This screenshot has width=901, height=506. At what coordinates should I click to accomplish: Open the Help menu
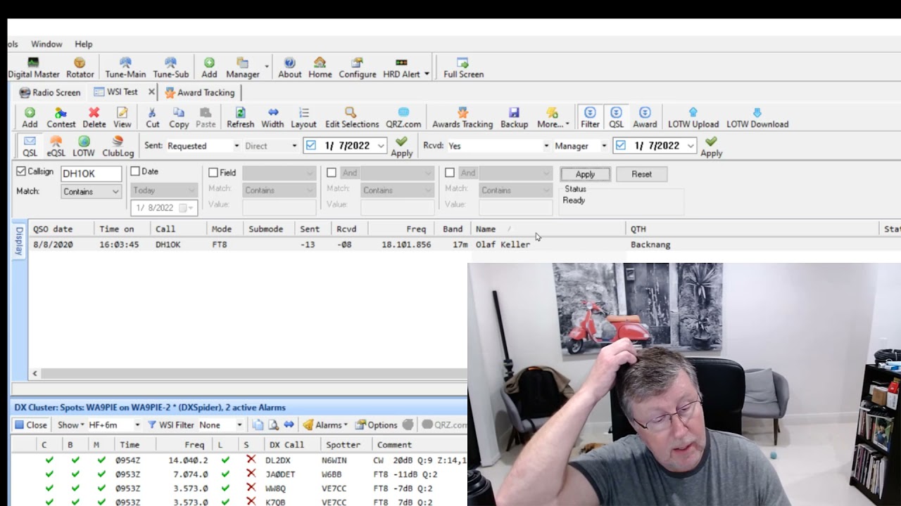[83, 44]
